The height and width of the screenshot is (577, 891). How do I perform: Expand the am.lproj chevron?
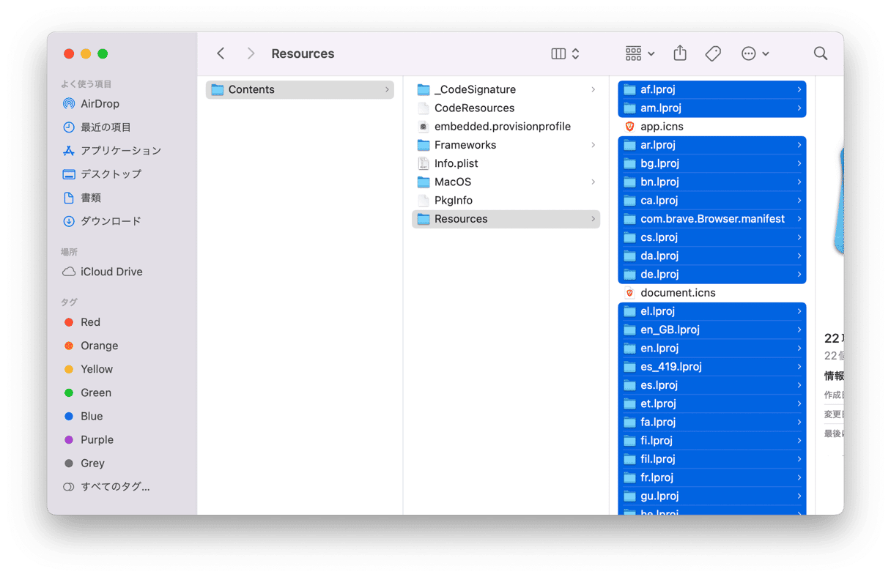tap(799, 108)
